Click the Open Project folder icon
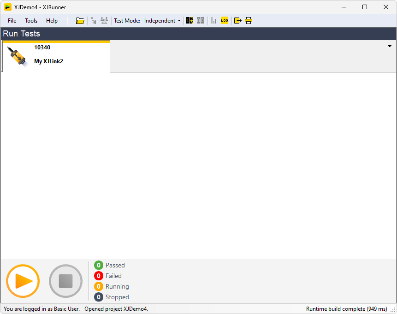Image resolution: width=397 pixels, height=314 pixels. [80, 21]
